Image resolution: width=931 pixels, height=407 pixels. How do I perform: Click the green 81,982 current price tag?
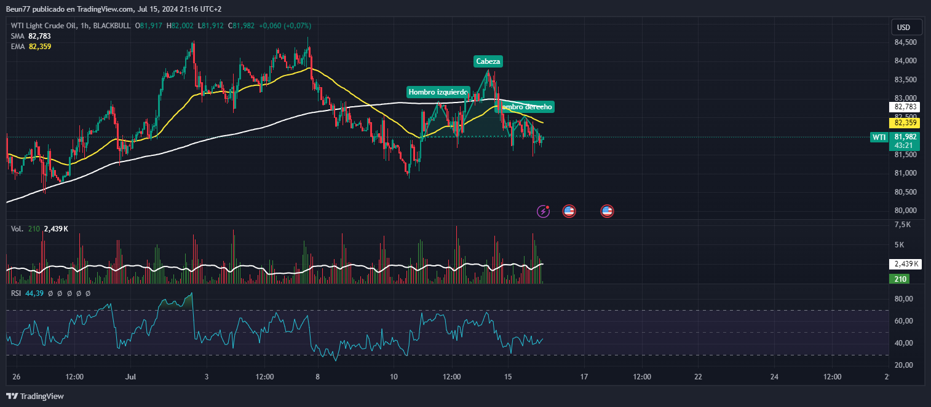click(905, 141)
